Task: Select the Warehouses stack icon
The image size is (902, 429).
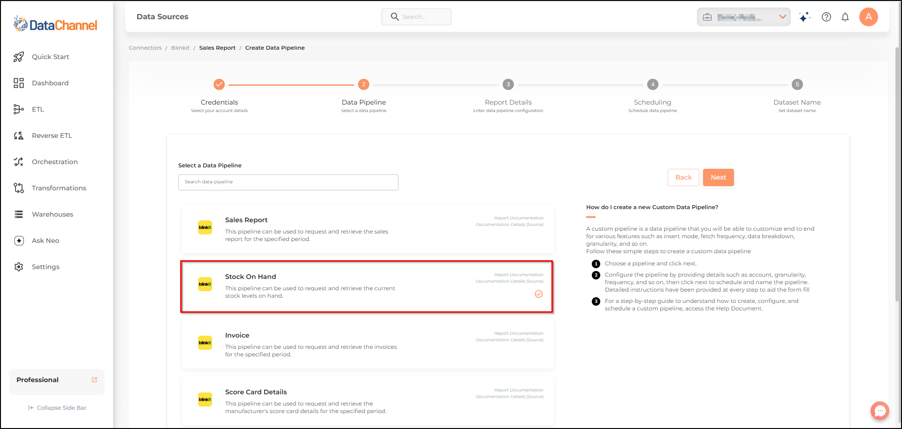Action: pos(19,214)
